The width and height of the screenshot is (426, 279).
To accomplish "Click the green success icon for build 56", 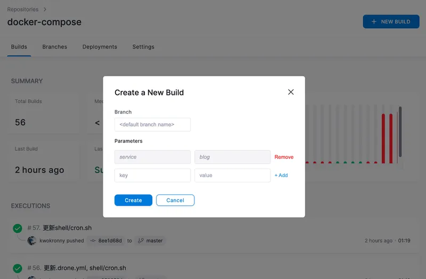I will pyautogui.click(x=18, y=268).
